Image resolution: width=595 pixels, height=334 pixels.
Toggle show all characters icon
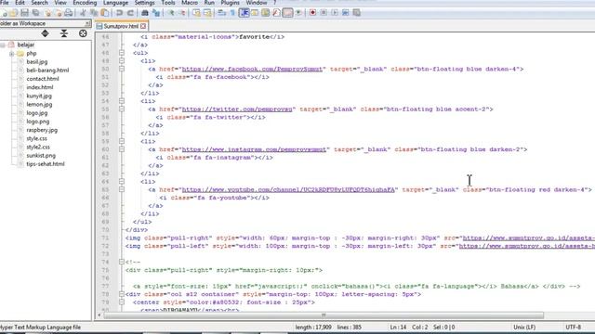(x=232, y=13)
